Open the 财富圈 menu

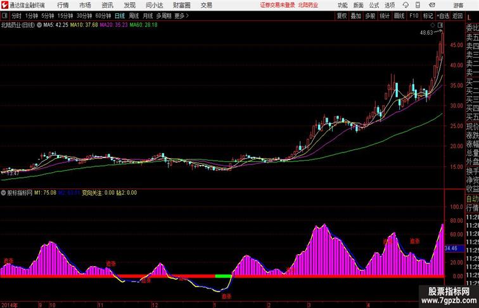(181, 5)
